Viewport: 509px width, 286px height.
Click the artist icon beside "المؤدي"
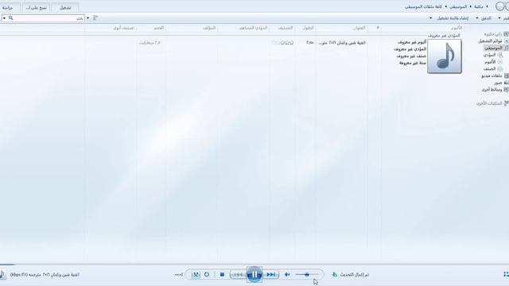(500, 55)
